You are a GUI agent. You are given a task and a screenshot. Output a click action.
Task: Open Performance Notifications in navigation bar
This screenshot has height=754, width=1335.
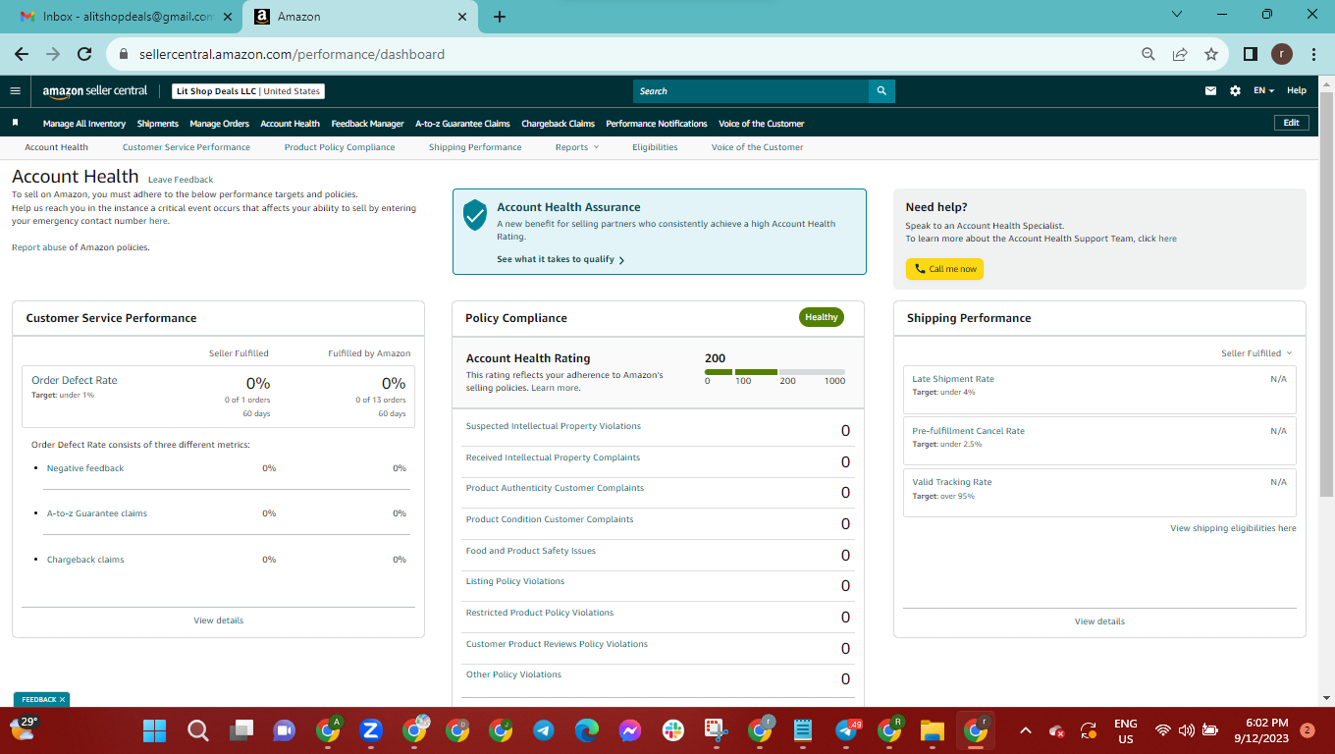(657, 124)
